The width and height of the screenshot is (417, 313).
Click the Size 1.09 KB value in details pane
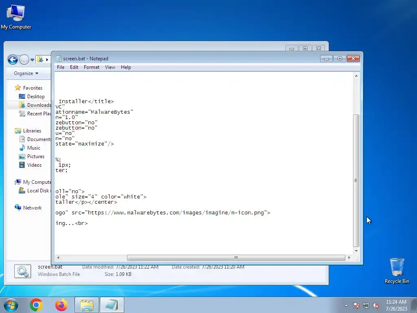pyautogui.click(x=123, y=274)
